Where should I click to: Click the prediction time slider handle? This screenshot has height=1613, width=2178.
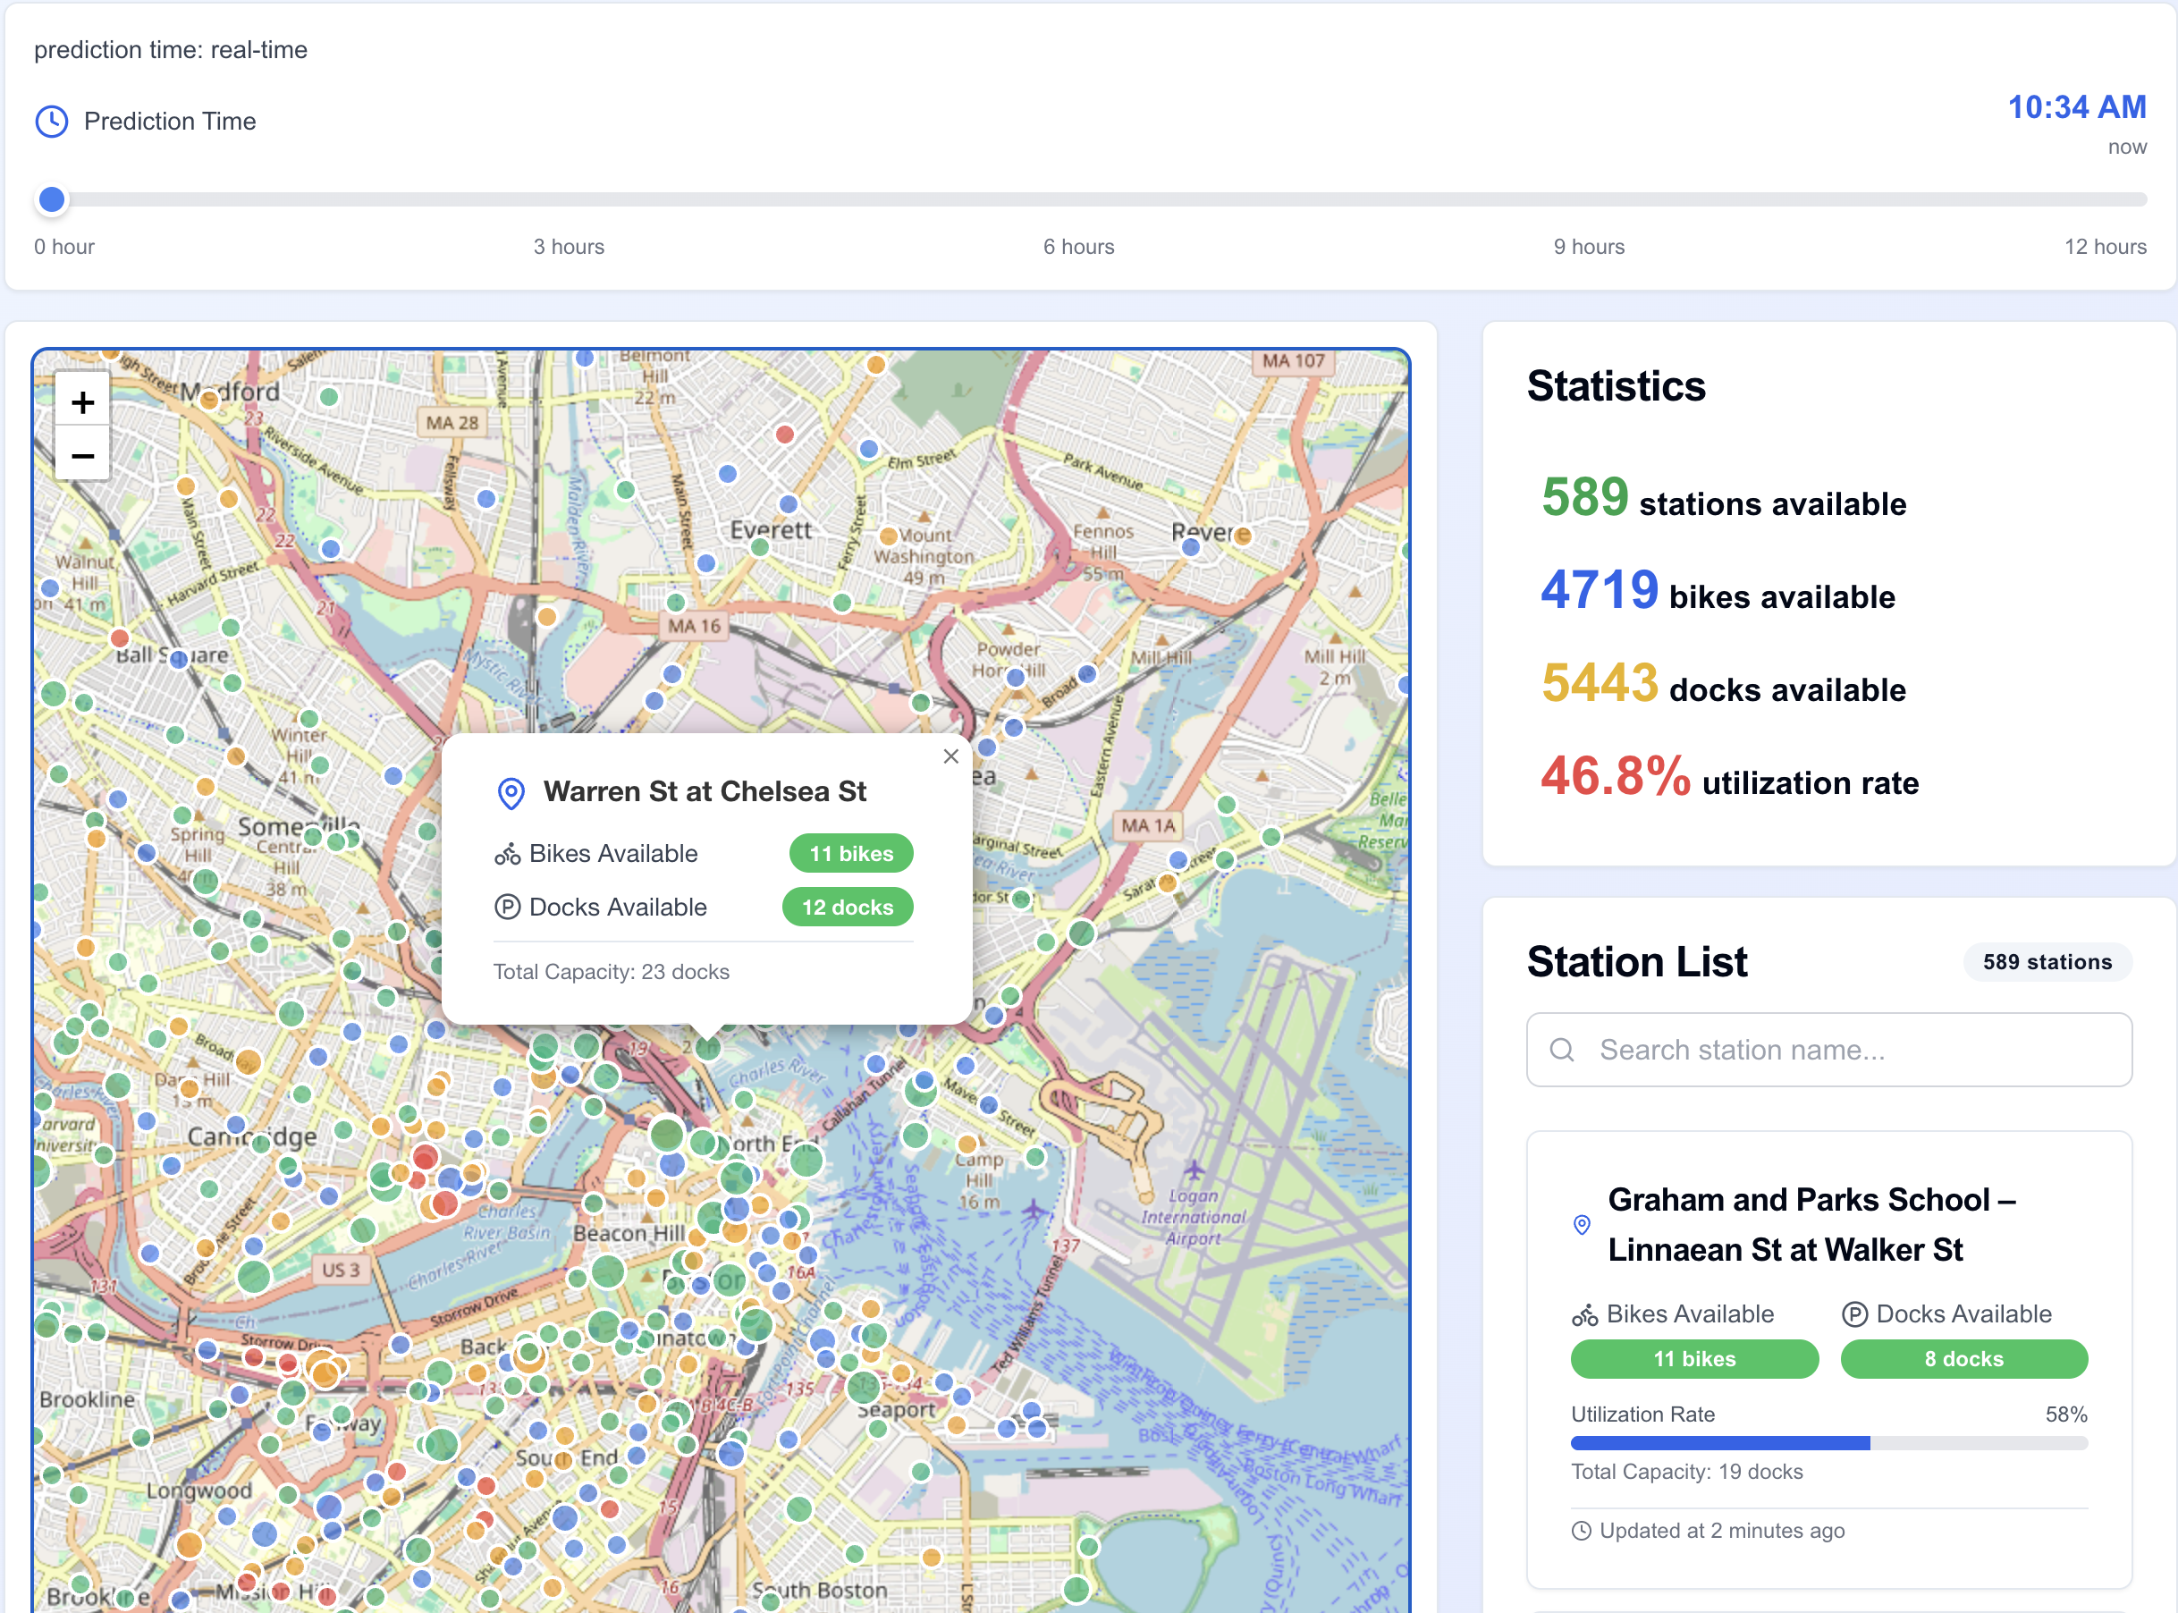pyautogui.click(x=52, y=199)
